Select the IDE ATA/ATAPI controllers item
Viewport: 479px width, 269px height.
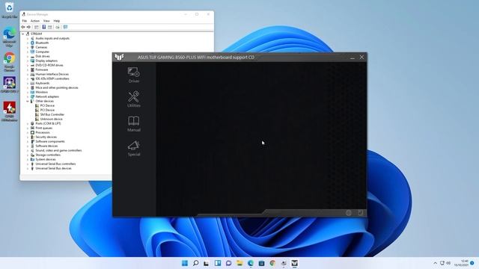click(x=52, y=78)
